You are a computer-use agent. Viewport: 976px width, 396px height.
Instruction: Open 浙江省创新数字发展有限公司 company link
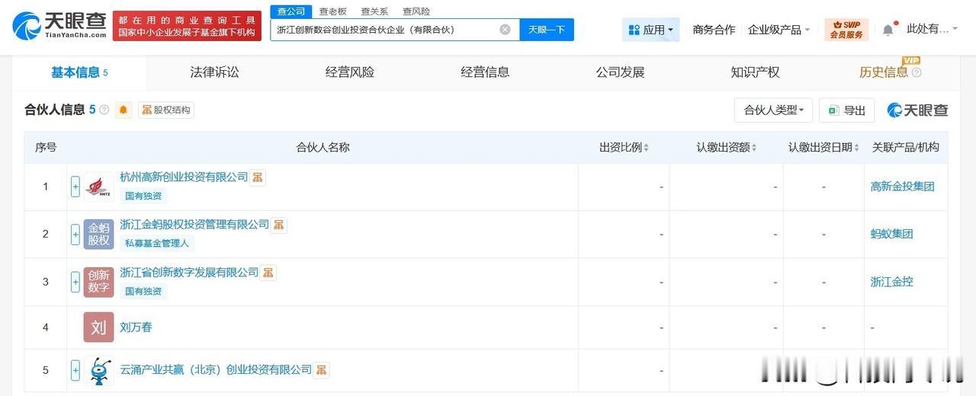tap(189, 272)
